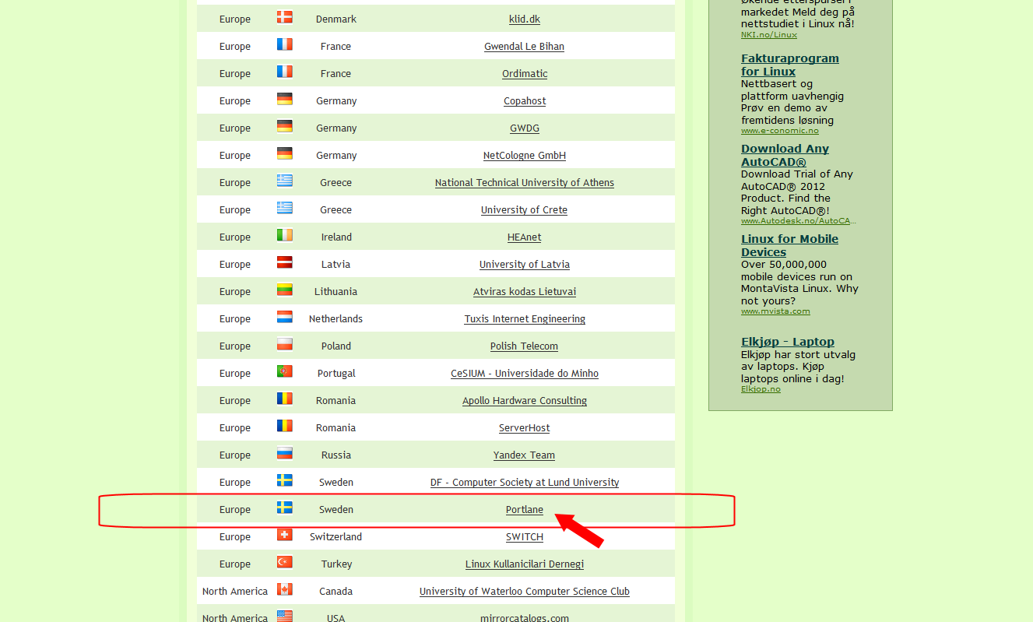Open the University of Crete mirror
The width and height of the screenshot is (1033, 622).
(x=525, y=210)
